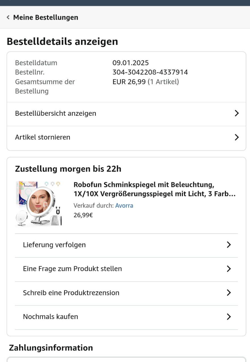The width and height of the screenshot is (250, 362).
Task: Click the arrow icon beside Artikel stornieren
Action: [237, 137]
